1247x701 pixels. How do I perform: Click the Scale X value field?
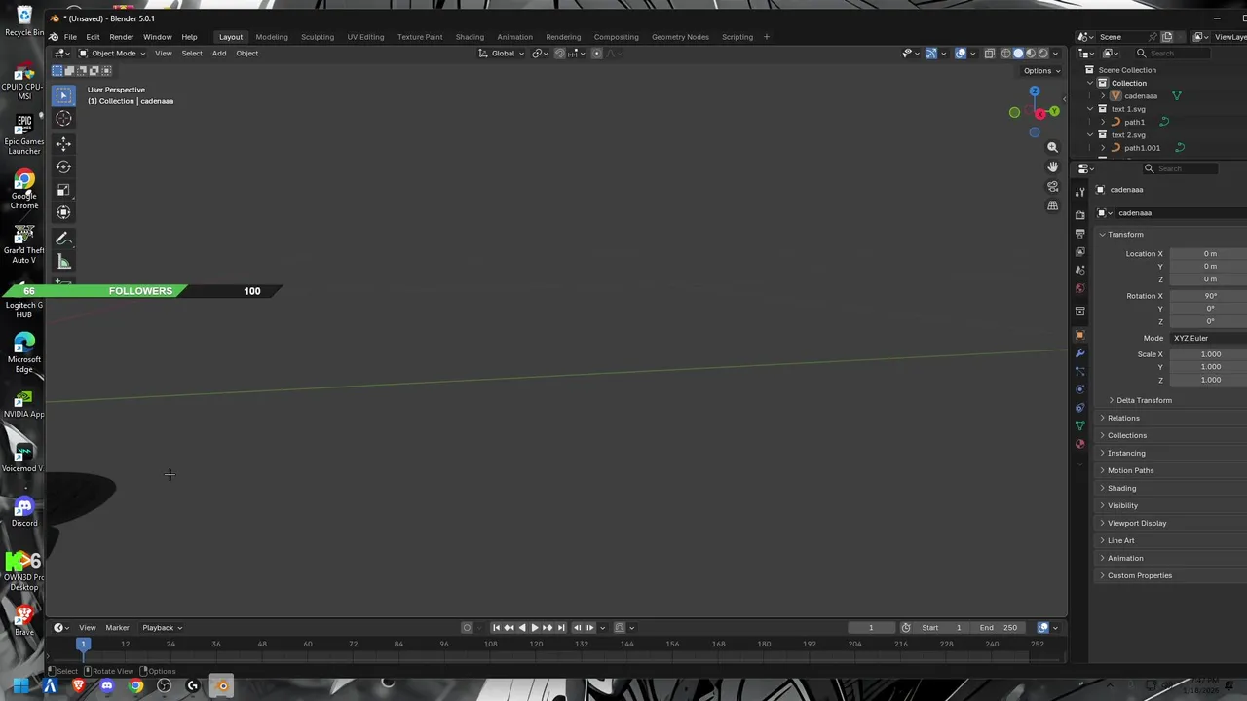(1208, 354)
